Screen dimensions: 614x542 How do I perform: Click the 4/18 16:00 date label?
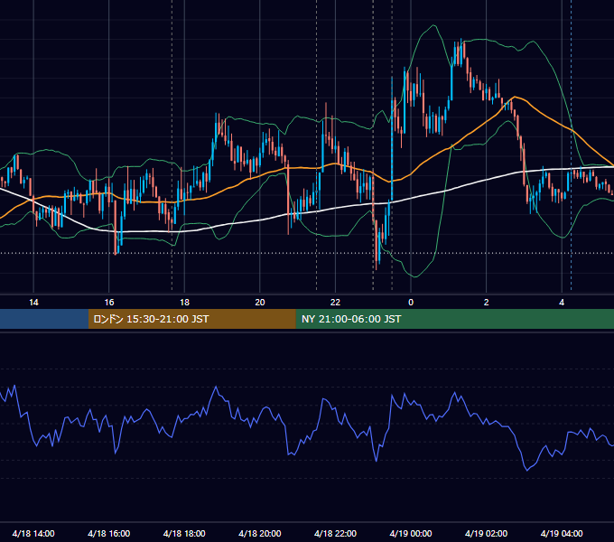tap(109, 533)
